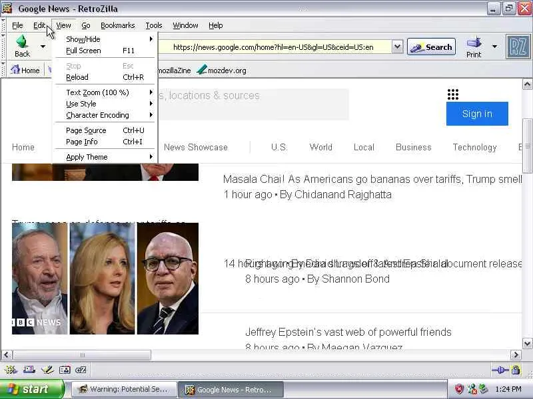Click the 1:24 PM system clock

coord(508,389)
